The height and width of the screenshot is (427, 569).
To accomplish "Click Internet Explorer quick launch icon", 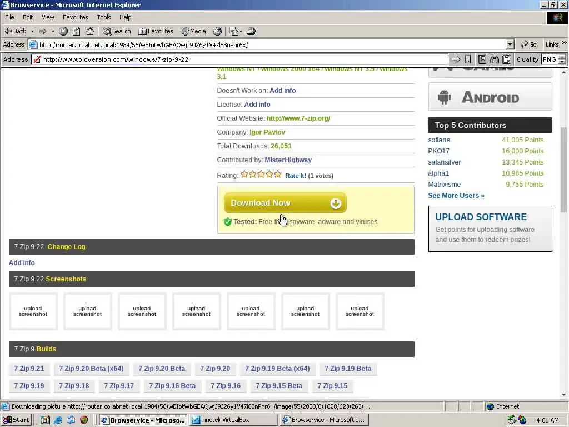I will pyautogui.click(x=58, y=420).
